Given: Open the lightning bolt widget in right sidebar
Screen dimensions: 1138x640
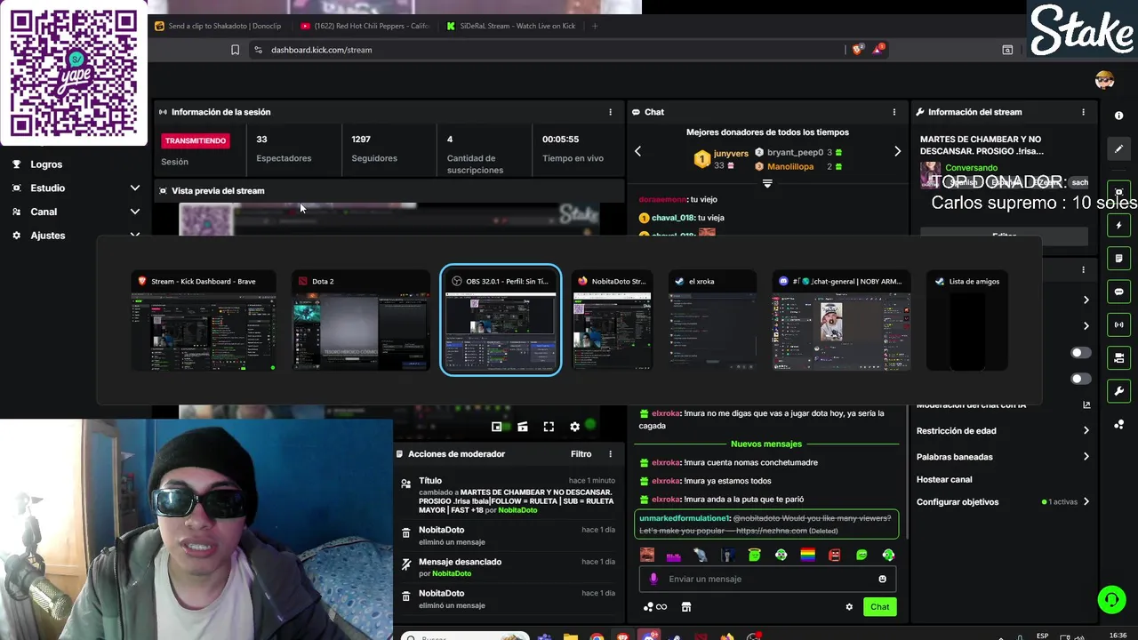Looking at the screenshot, I should tap(1118, 226).
